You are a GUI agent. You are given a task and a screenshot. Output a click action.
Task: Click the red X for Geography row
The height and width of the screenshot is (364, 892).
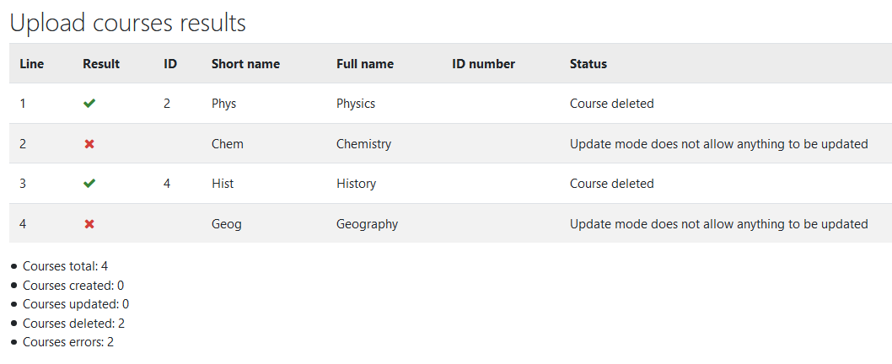coord(89,224)
